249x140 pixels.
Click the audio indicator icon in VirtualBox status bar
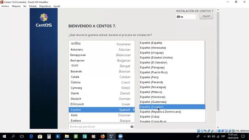coord(205,131)
